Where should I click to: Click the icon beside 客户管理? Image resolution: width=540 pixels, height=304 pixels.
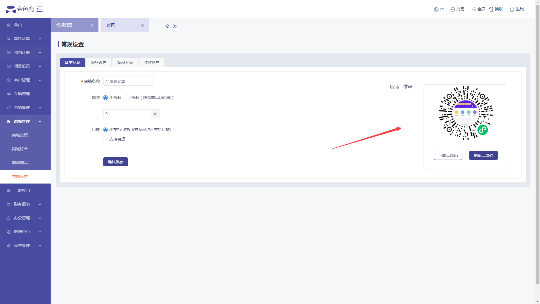(x=9, y=80)
